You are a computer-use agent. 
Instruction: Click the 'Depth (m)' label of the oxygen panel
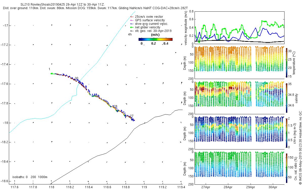point(185,168)
